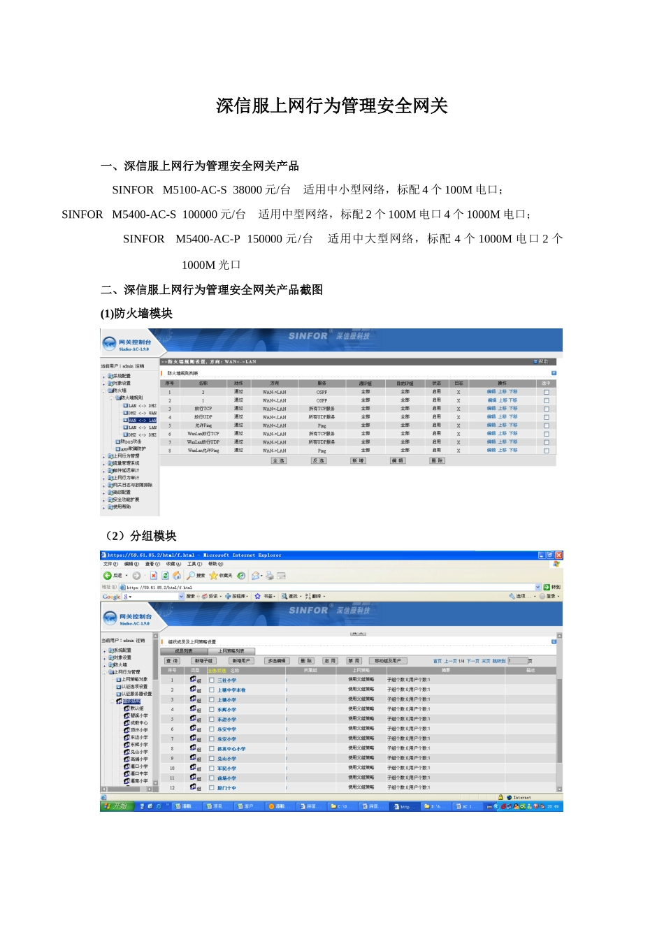
Task: Open the IE 工具 menu
Action: click(194, 564)
